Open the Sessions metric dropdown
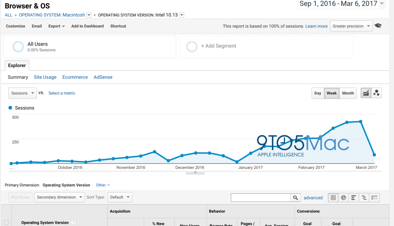 tap(22, 93)
